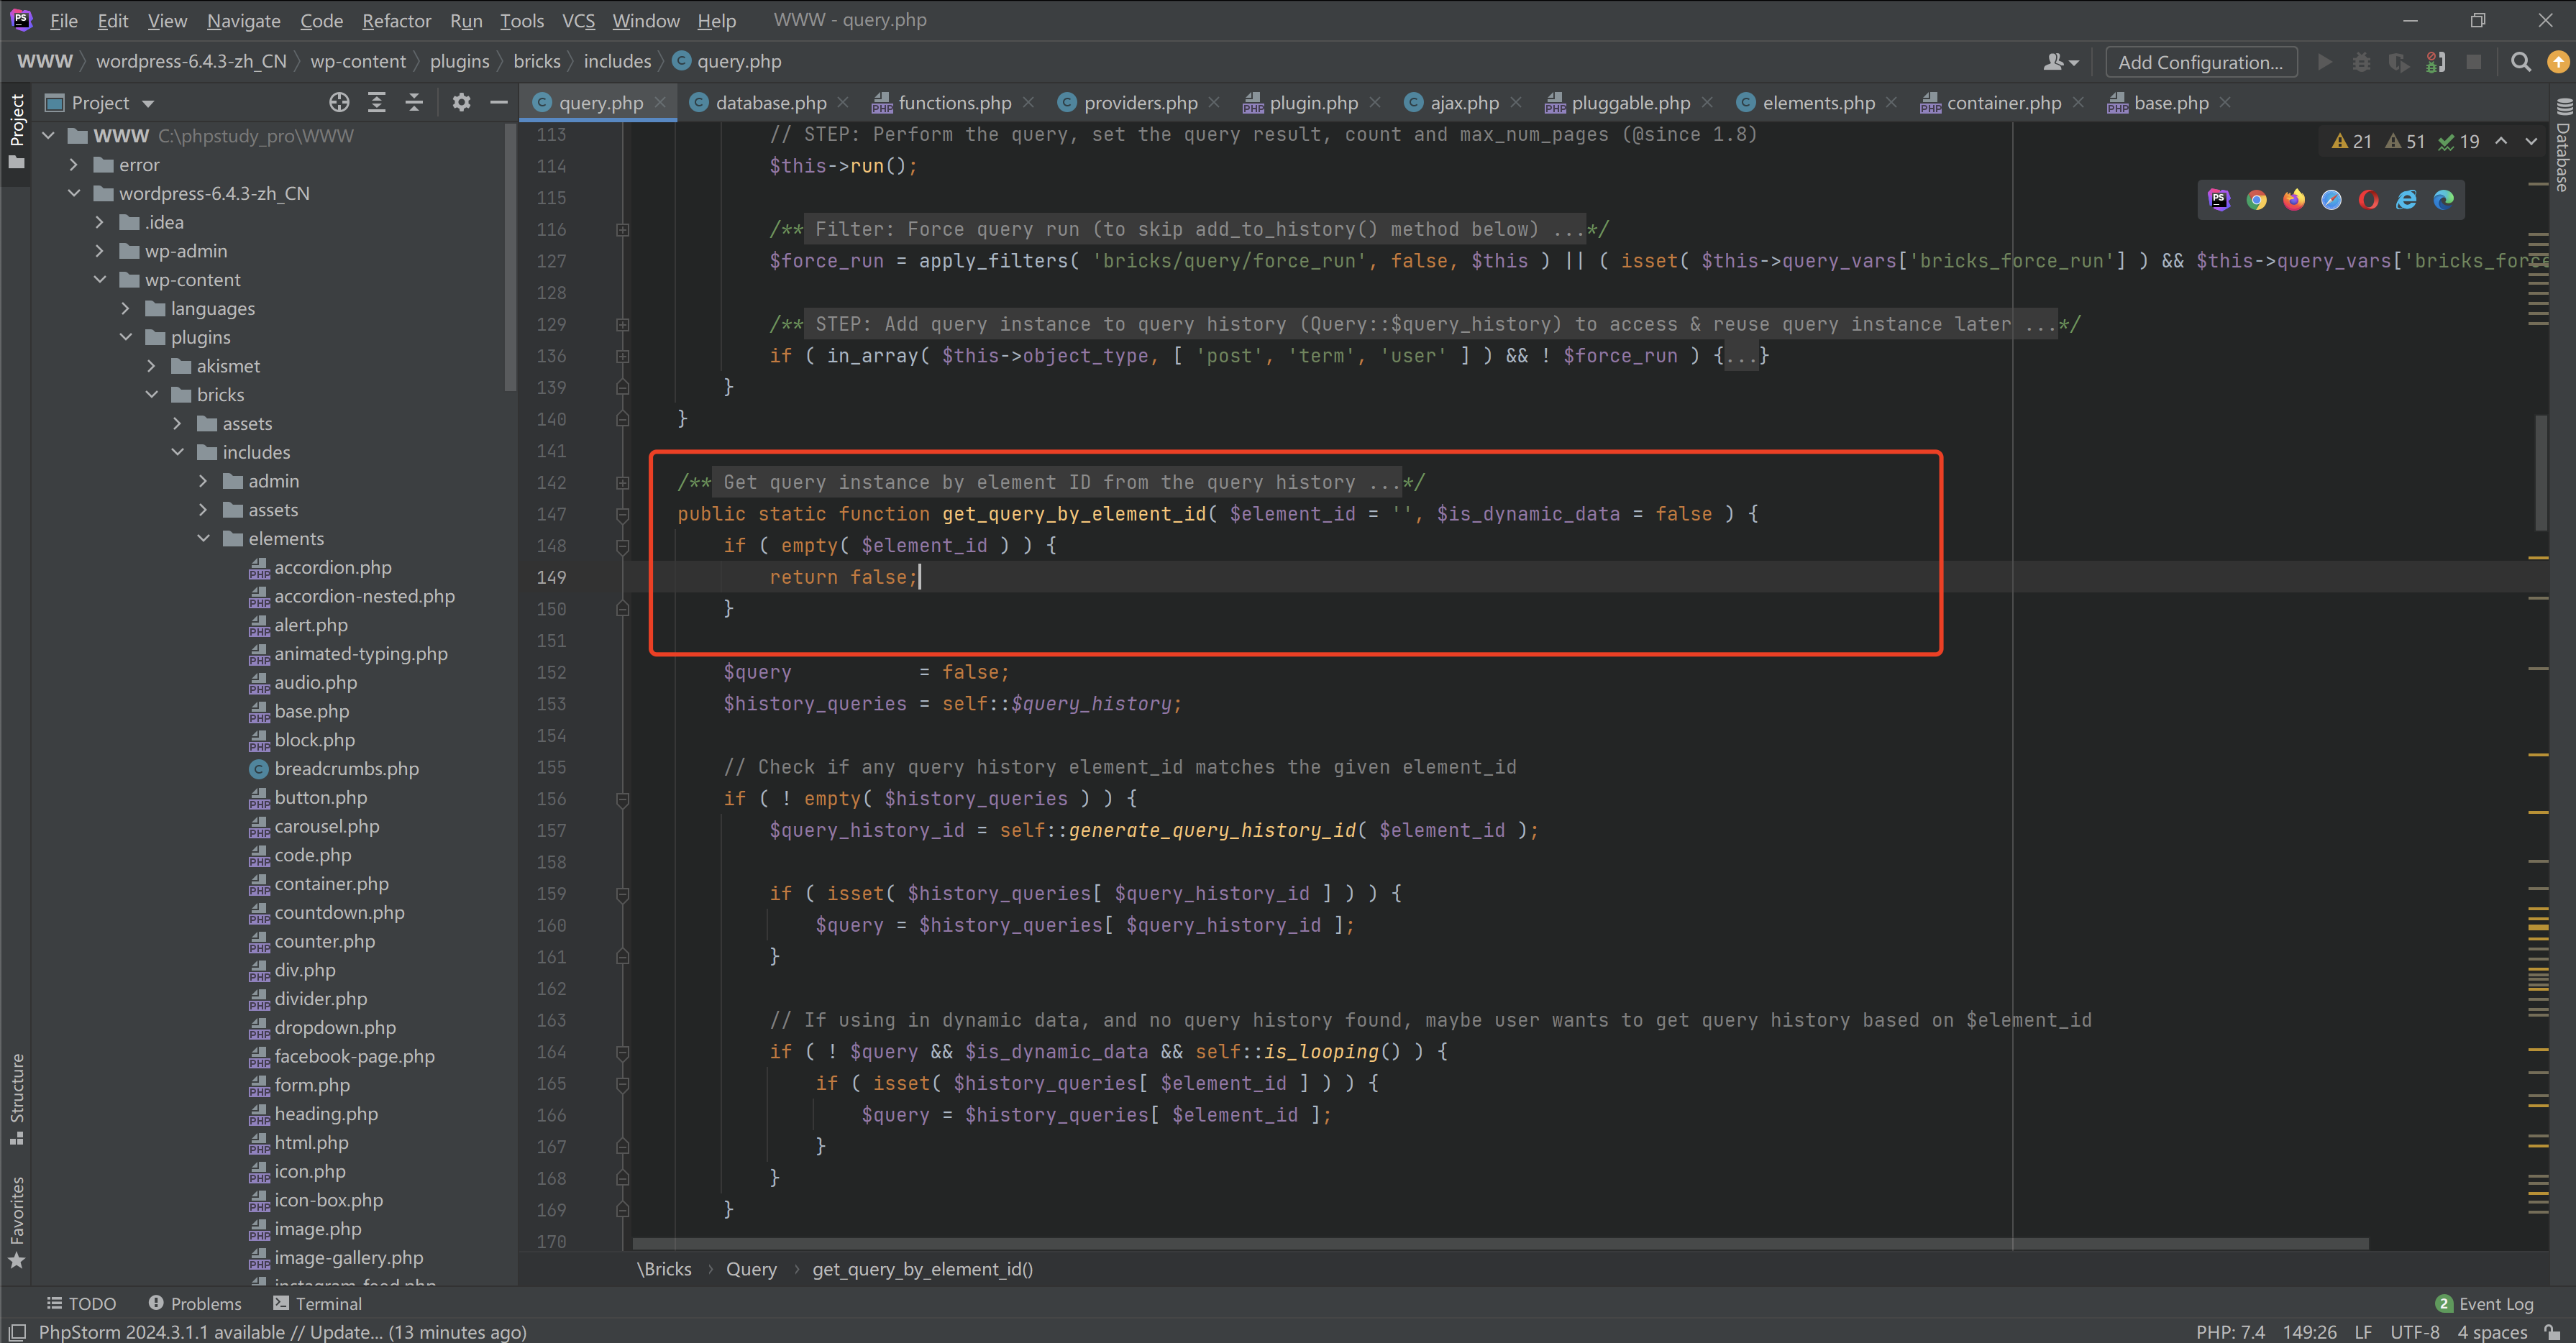Toggle the Favorites side tool window
This screenshot has height=1343, width=2576.
pyautogui.click(x=16, y=1222)
